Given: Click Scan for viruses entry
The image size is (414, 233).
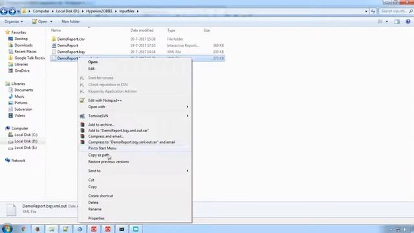Looking at the screenshot, I should click(x=101, y=78).
